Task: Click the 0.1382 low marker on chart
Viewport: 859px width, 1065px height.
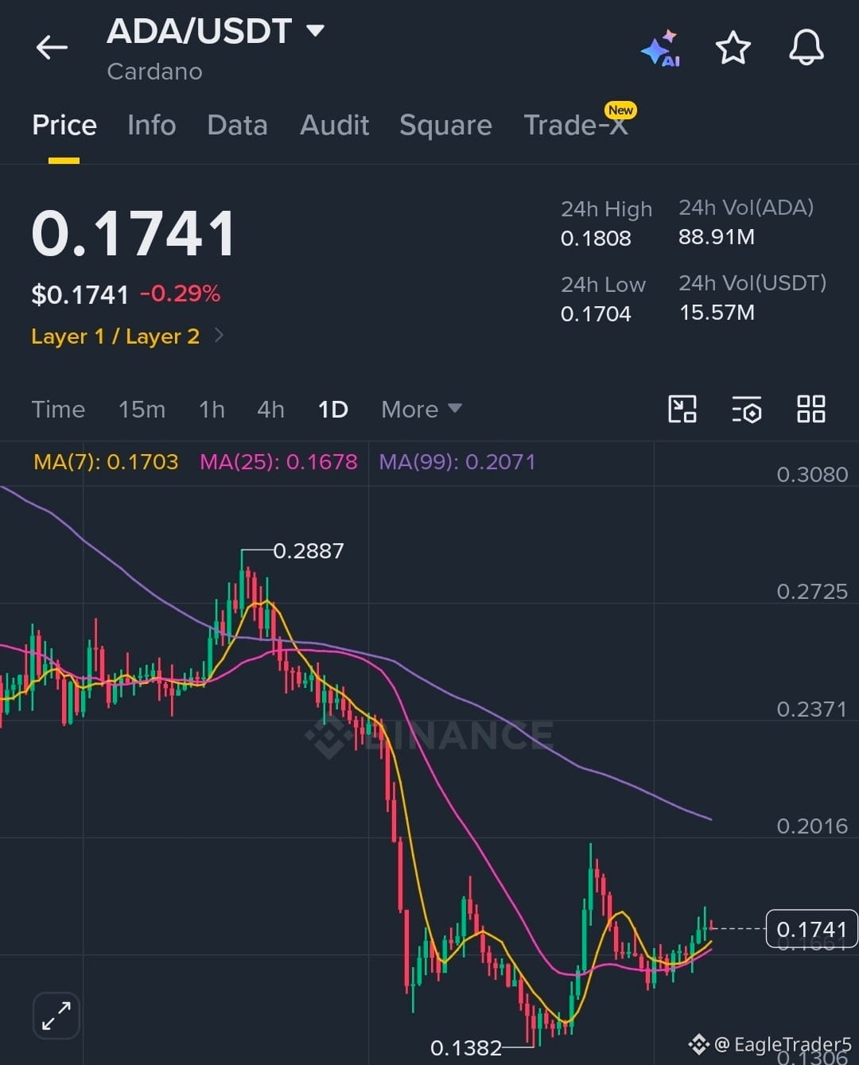Action: click(x=466, y=1048)
